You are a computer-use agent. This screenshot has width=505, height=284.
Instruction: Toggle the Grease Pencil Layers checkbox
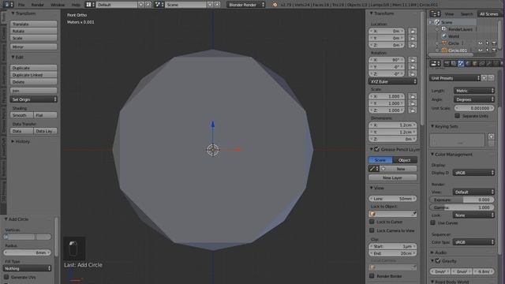(x=377, y=149)
